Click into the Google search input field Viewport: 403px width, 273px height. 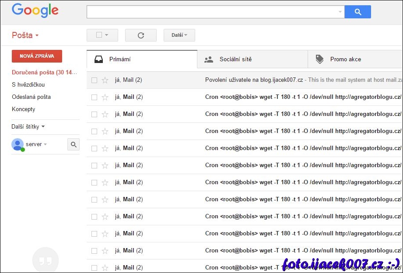tap(212, 12)
